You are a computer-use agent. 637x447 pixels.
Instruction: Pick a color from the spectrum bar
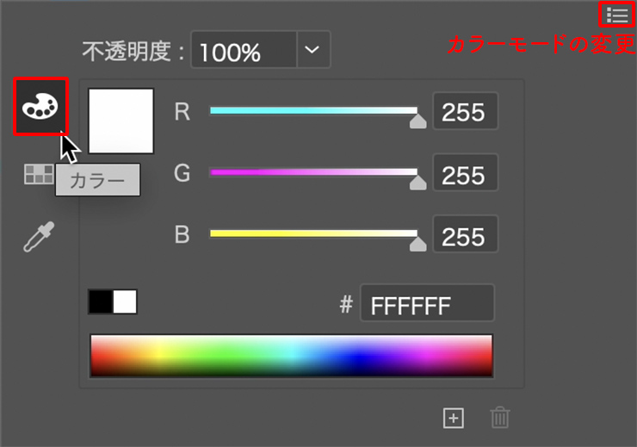tap(291, 356)
